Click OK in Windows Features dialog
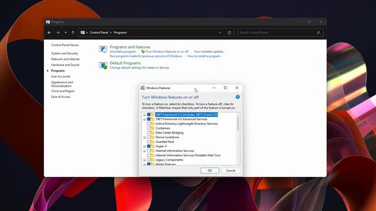The image size is (376, 211). tap(210, 171)
